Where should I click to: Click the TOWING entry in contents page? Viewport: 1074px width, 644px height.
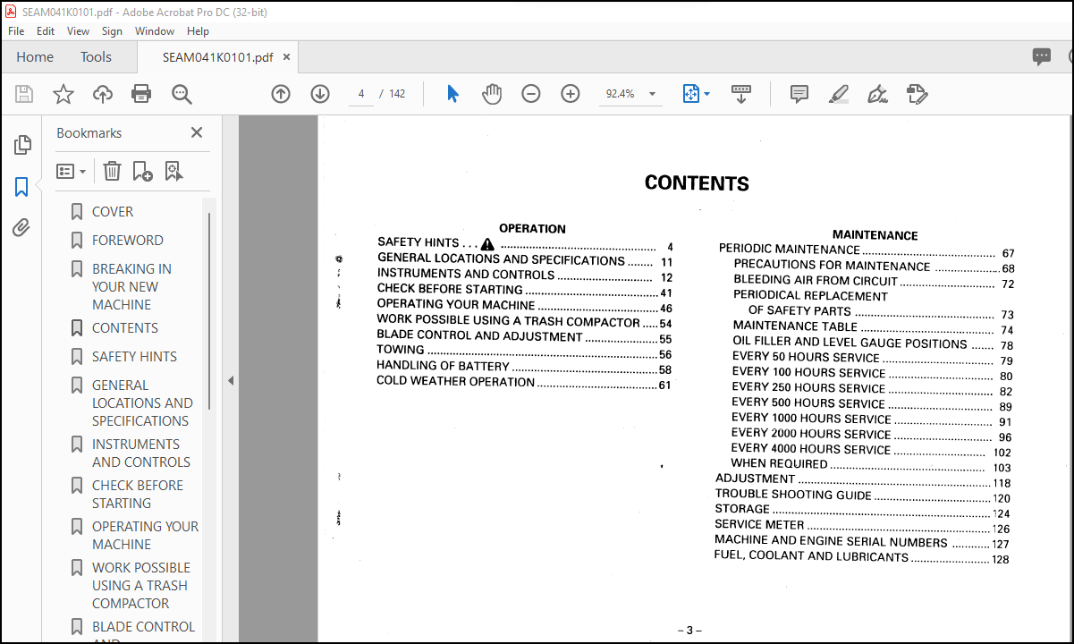[x=524, y=351]
